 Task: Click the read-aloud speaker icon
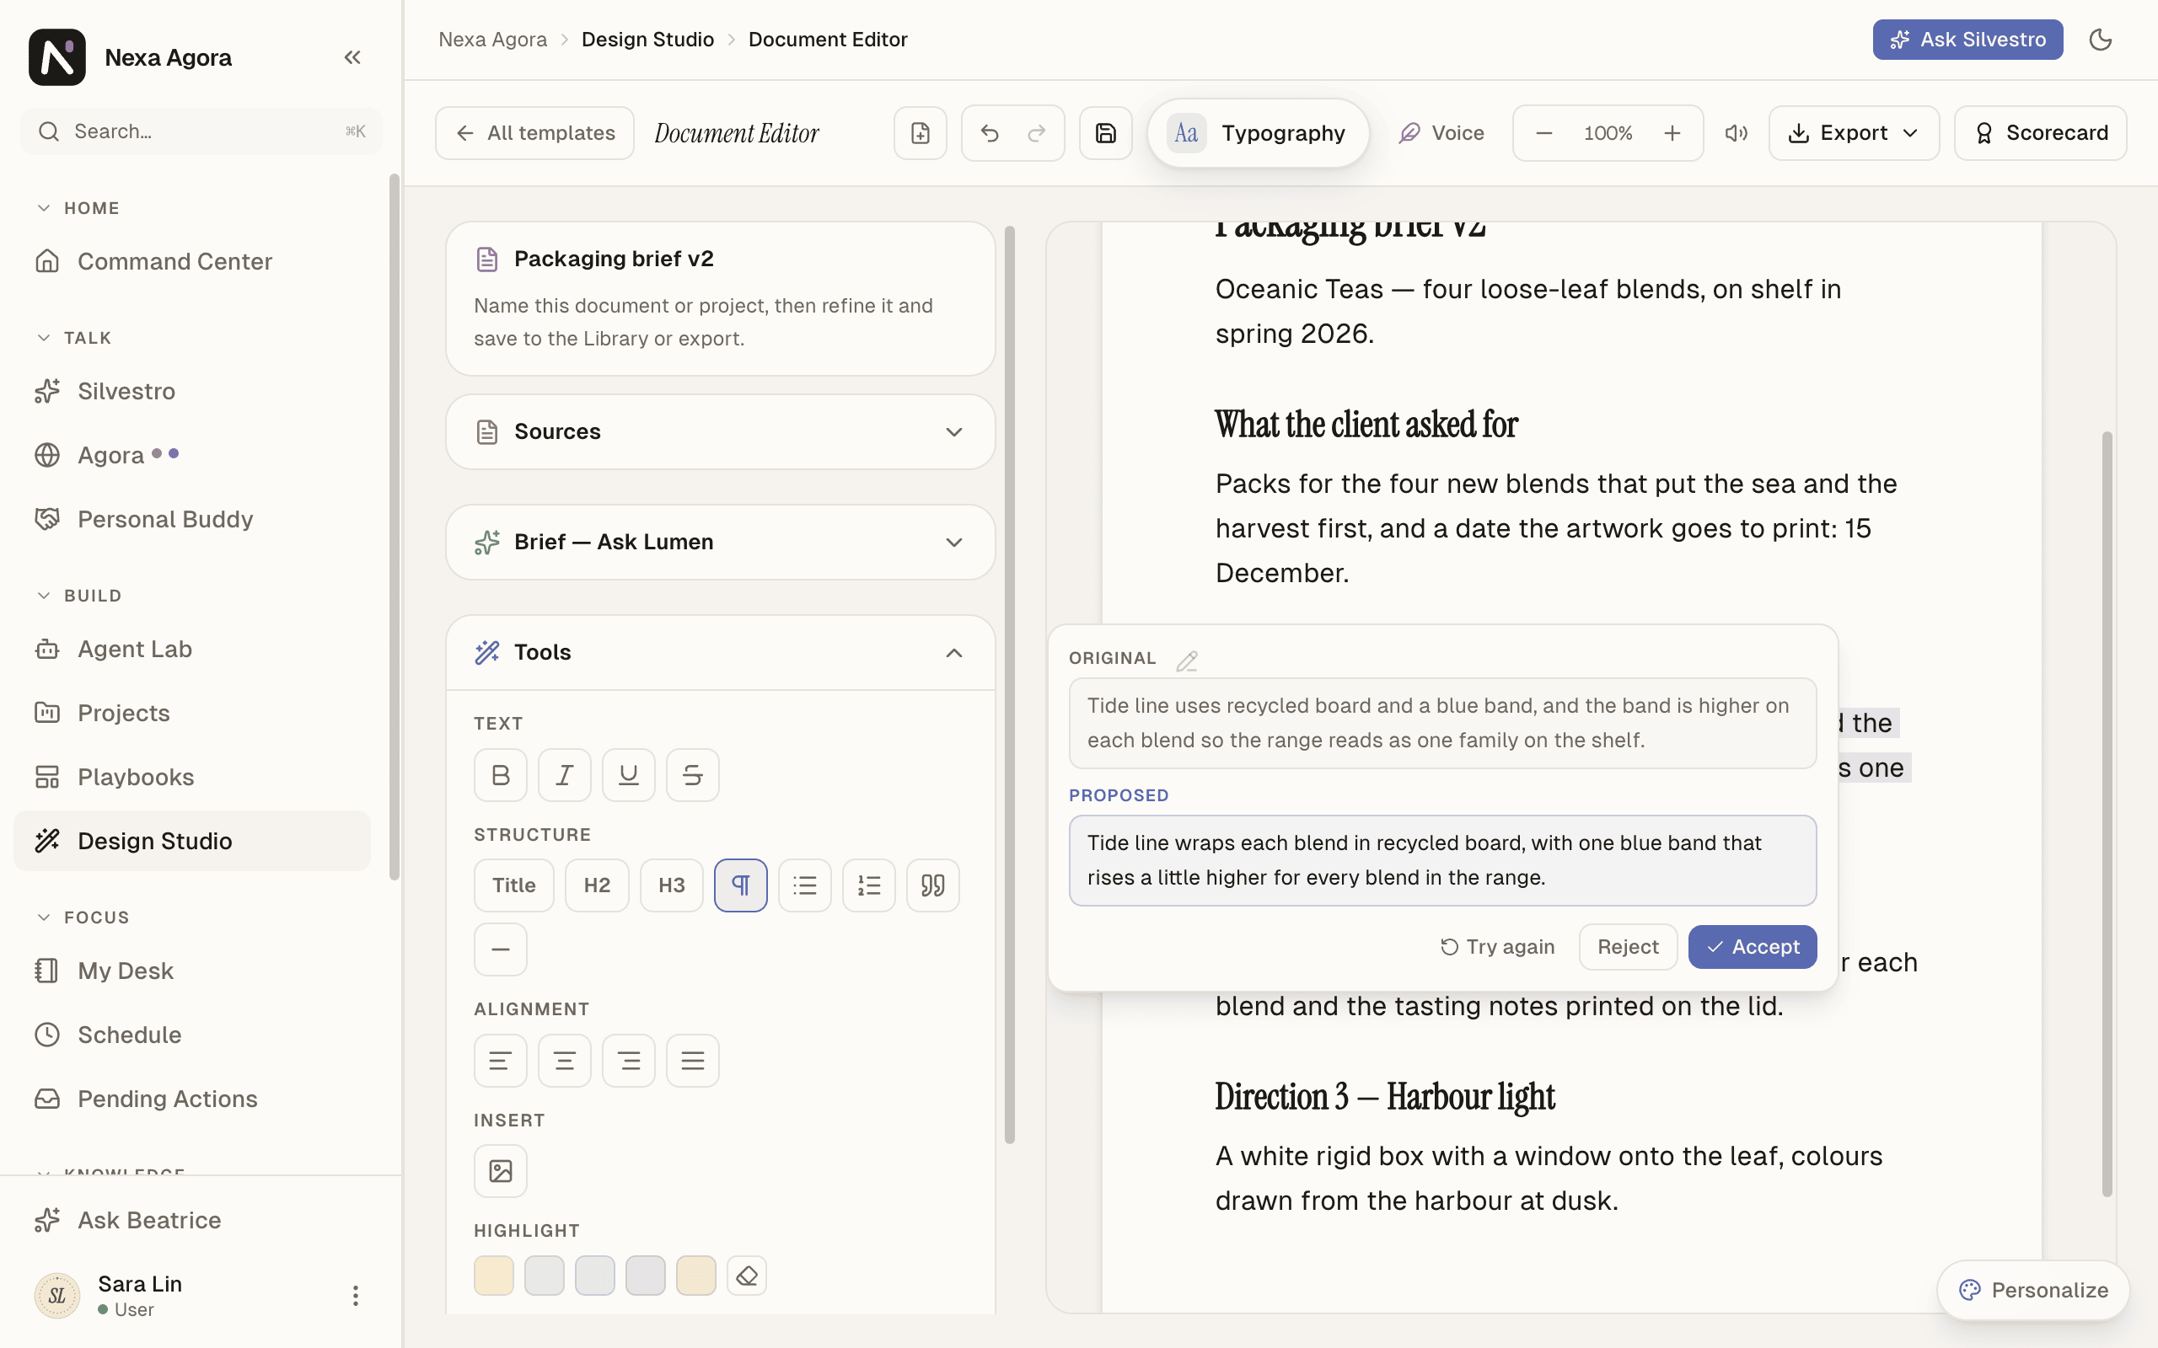click(x=1737, y=133)
